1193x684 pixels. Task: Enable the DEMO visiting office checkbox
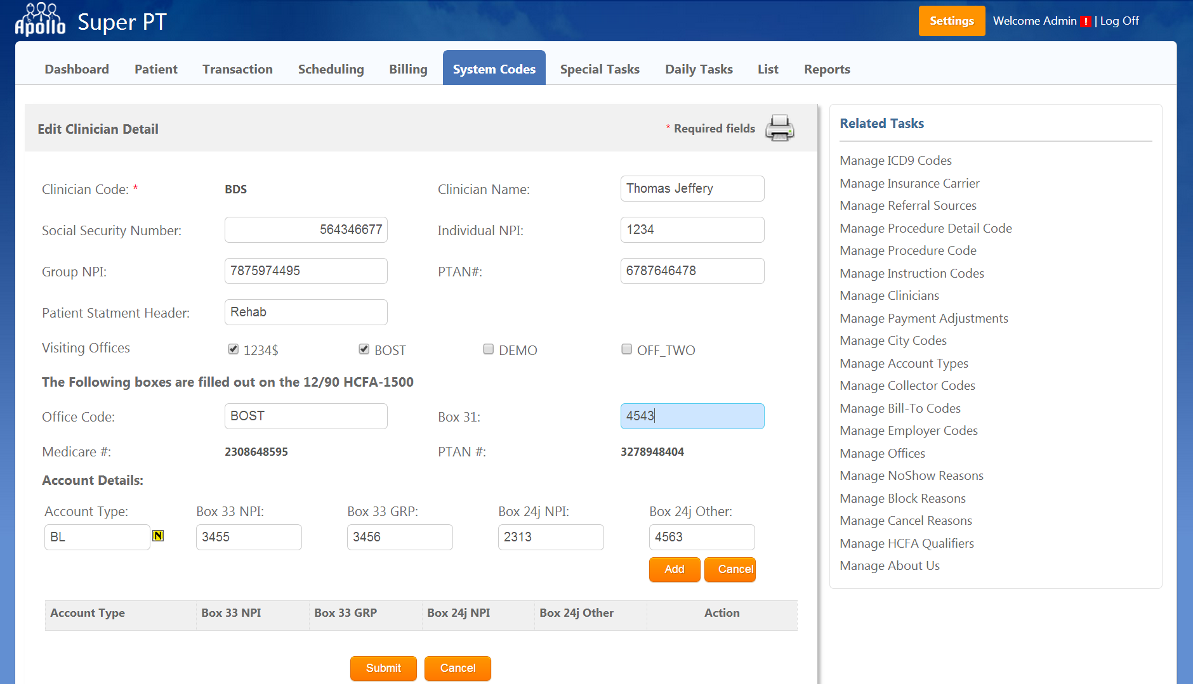(489, 349)
